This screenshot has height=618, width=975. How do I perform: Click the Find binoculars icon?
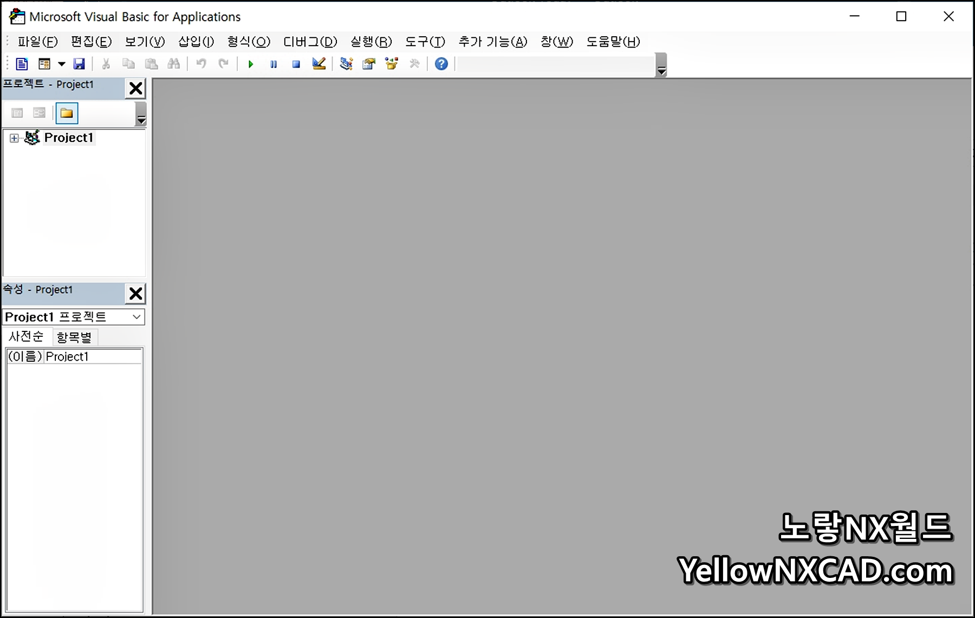click(x=174, y=64)
